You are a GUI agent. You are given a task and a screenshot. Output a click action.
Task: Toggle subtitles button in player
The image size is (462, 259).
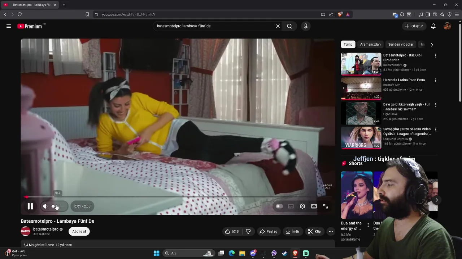point(291,206)
